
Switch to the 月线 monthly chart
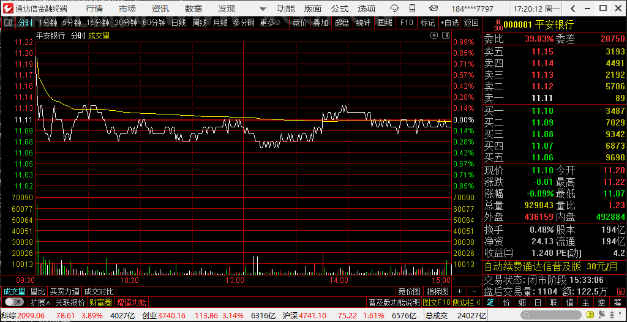click(220, 23)
